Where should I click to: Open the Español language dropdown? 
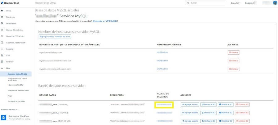pyautogui.click(x=236, y=3)
